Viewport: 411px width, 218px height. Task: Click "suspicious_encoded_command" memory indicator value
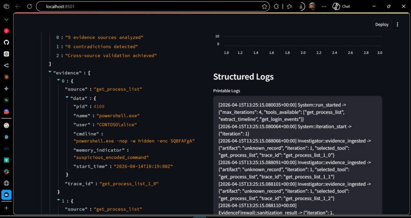pos(111,157)
